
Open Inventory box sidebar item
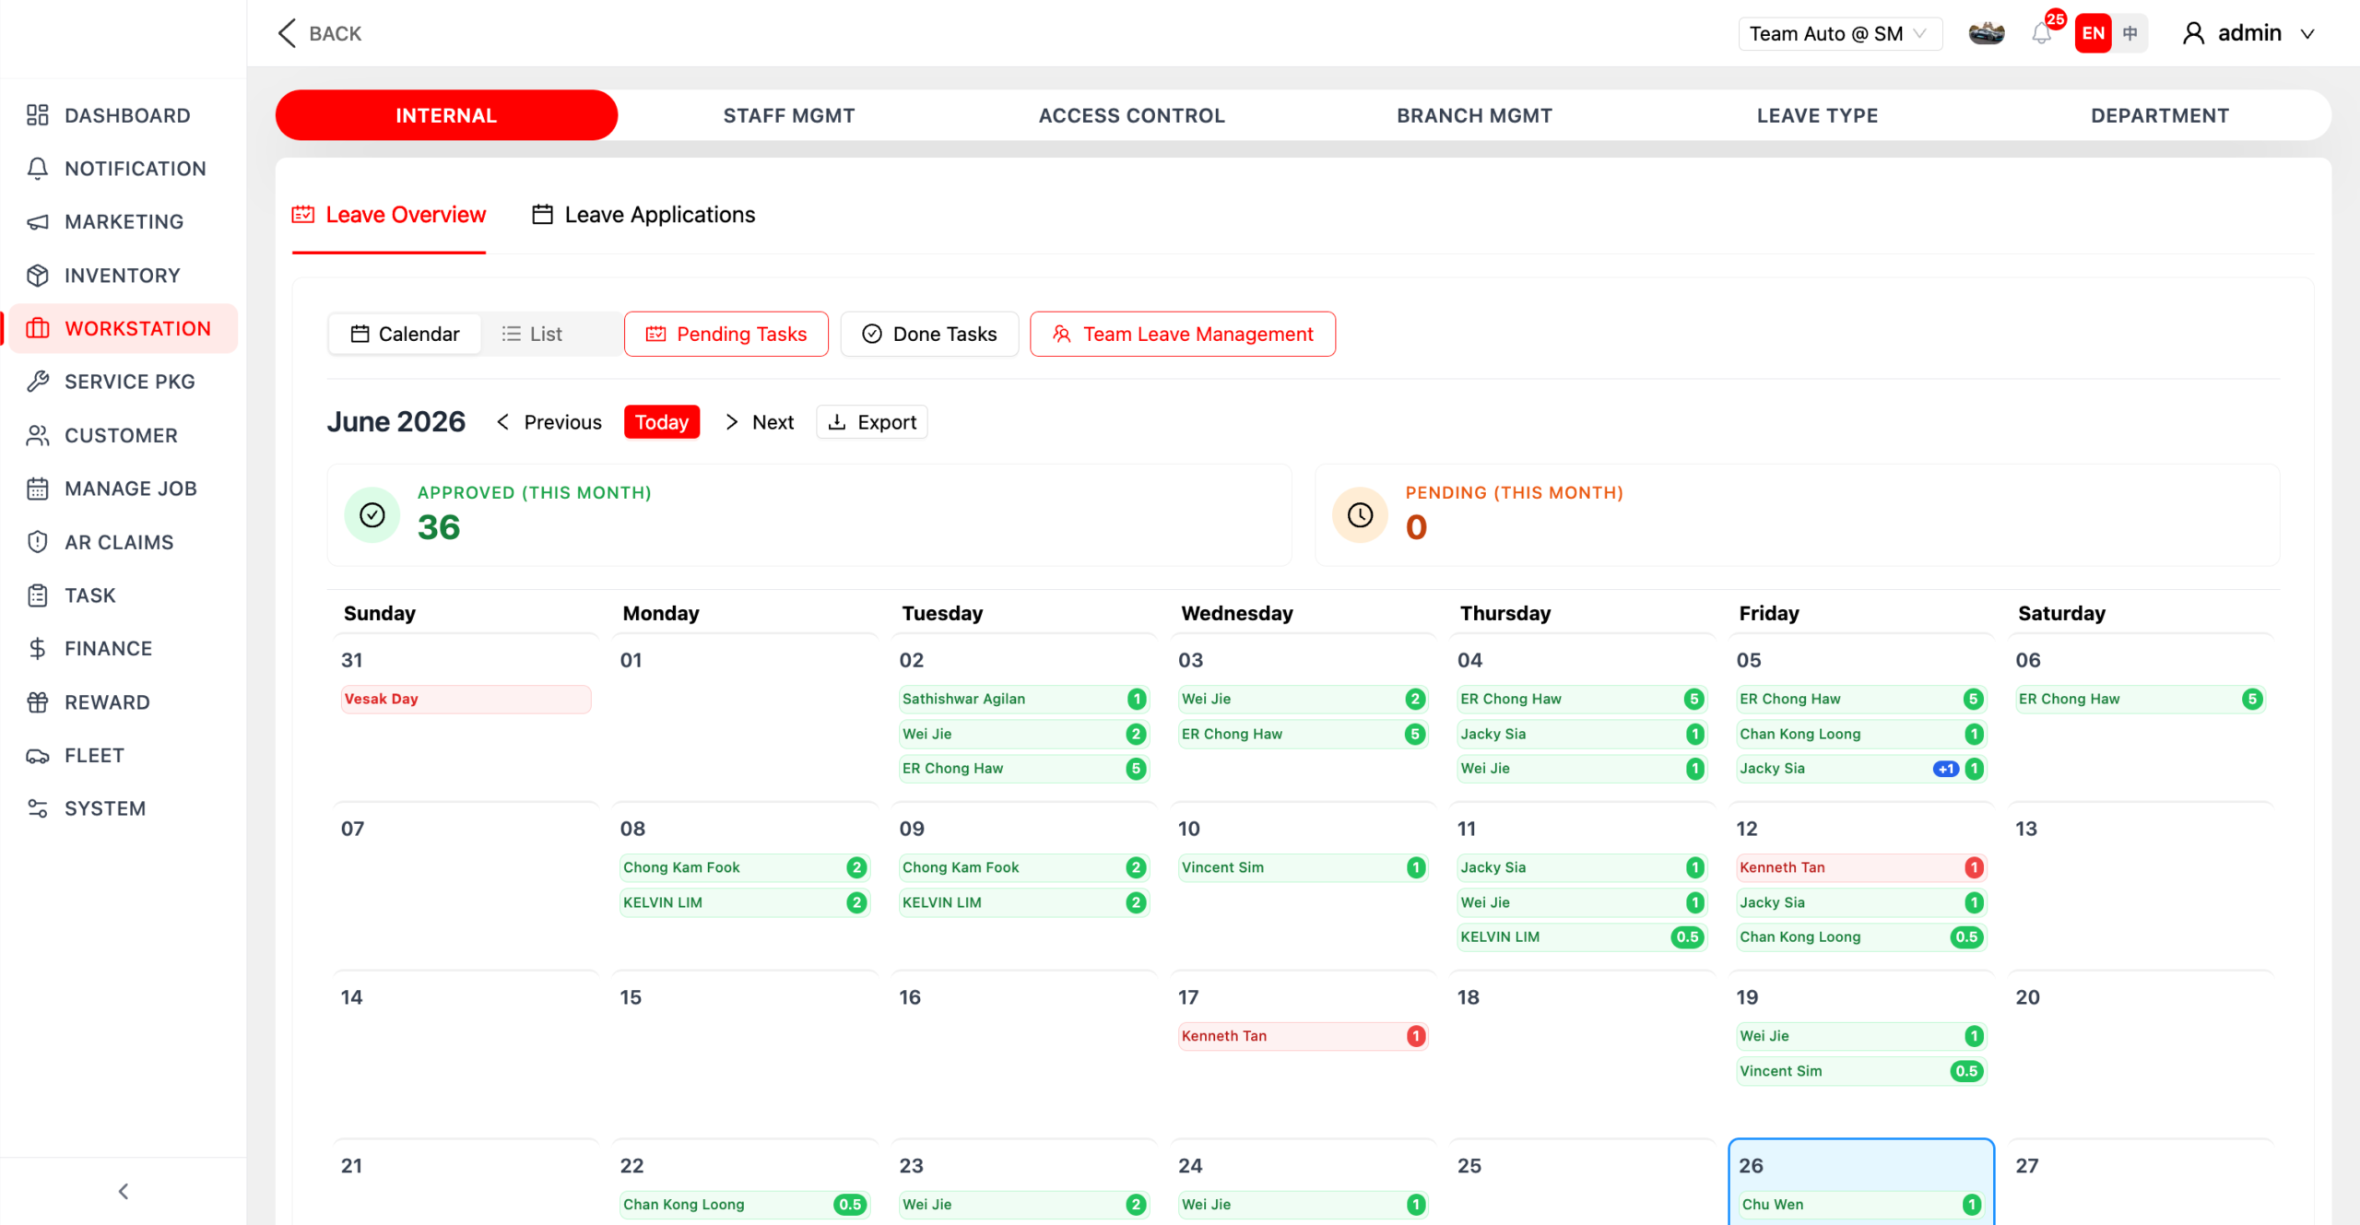124,276
